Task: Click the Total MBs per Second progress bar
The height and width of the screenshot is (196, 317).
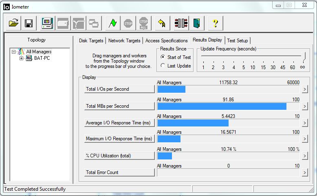Action: tap(228, 107)
